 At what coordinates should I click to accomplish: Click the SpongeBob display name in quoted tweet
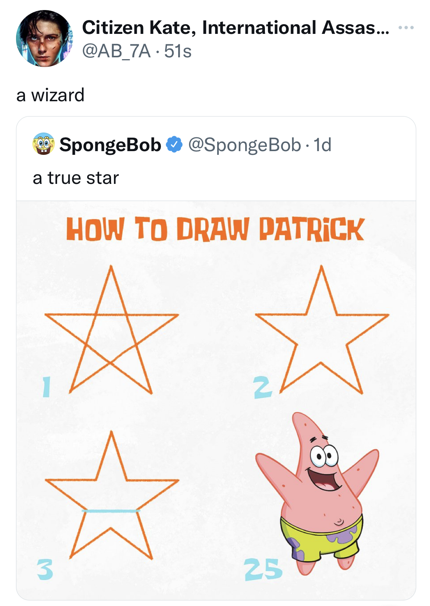(x=110, y=144)
